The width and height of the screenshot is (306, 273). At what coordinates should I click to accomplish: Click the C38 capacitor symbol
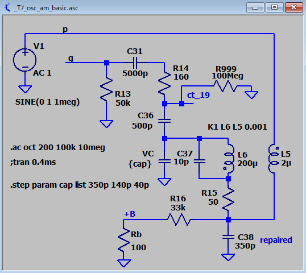[x=228, y=237]
